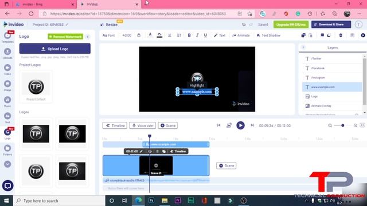Image resolution: width=367 pixels, height=206 pixels.
Task: Select the Logo layer
Action: (332, 96)
